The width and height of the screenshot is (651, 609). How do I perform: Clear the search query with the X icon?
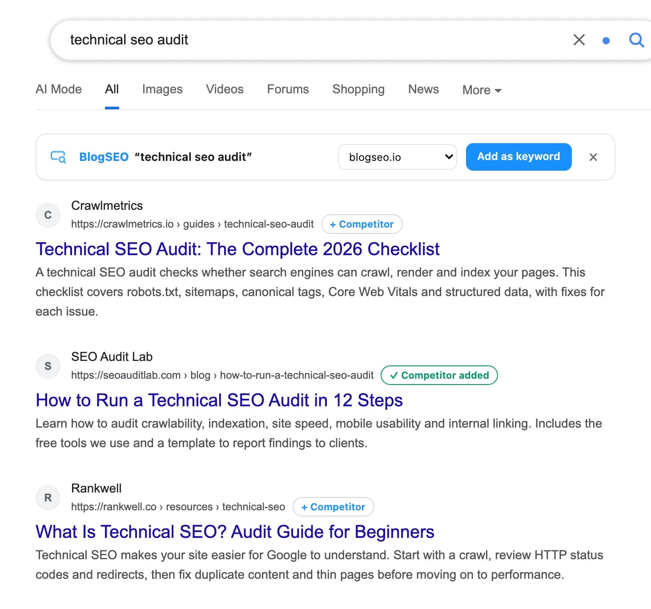pos(579,40)
